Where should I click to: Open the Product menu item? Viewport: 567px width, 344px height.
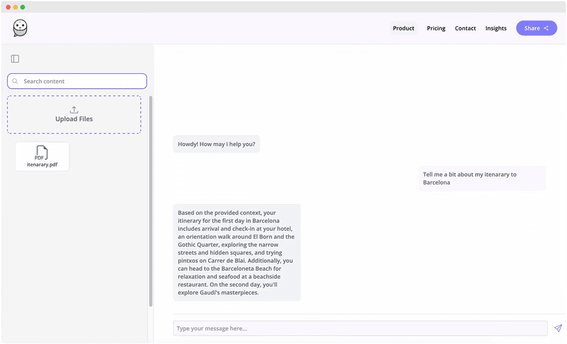point(403,28)
